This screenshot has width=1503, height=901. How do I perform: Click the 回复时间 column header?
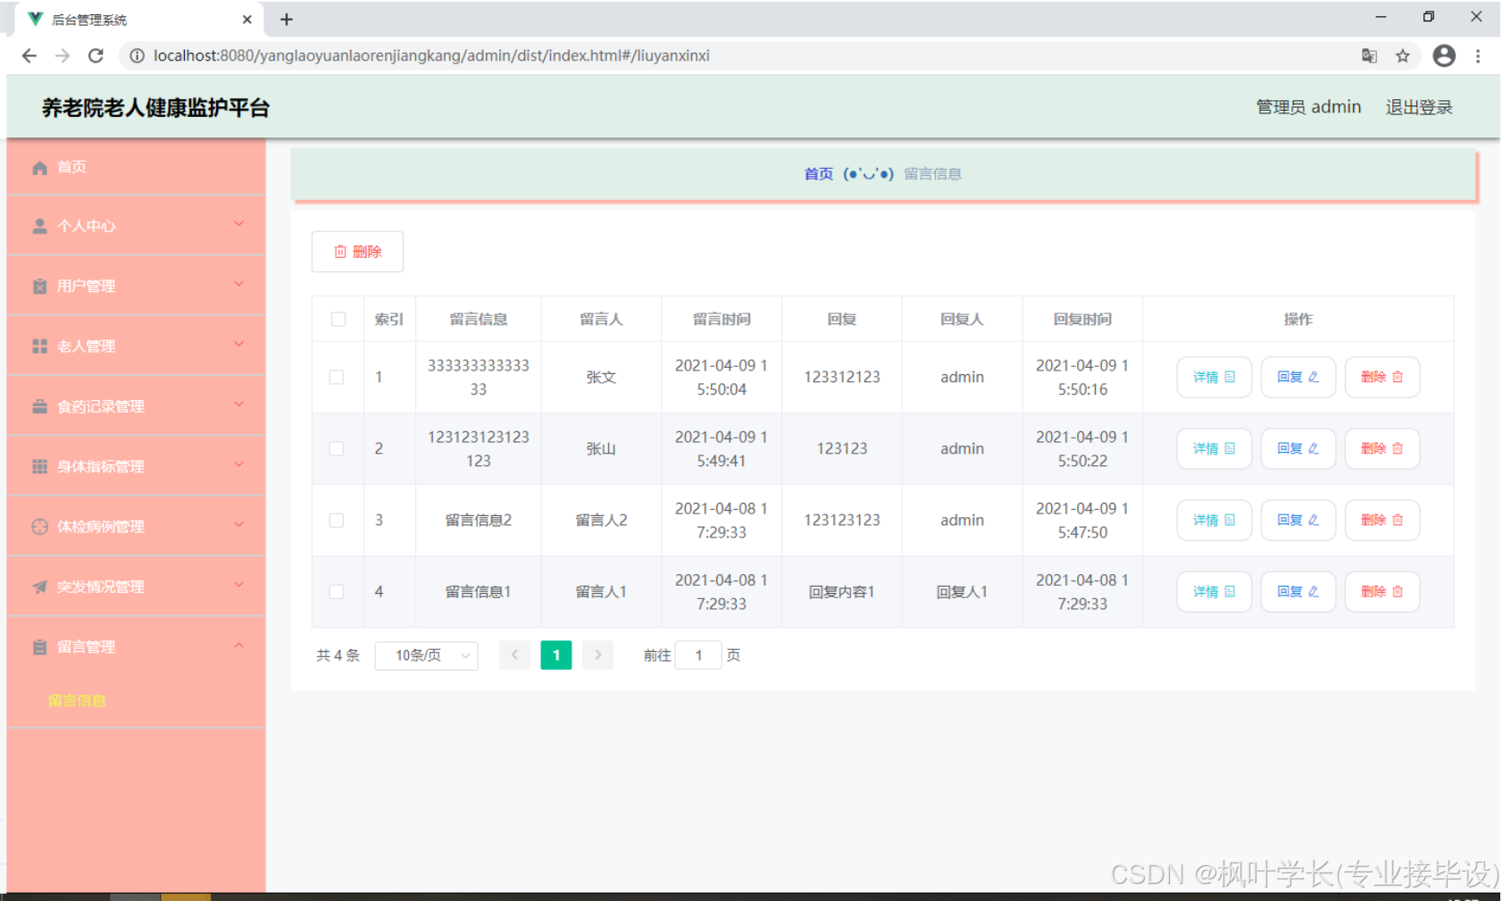pyautogui.click(x=1082, y=319)
